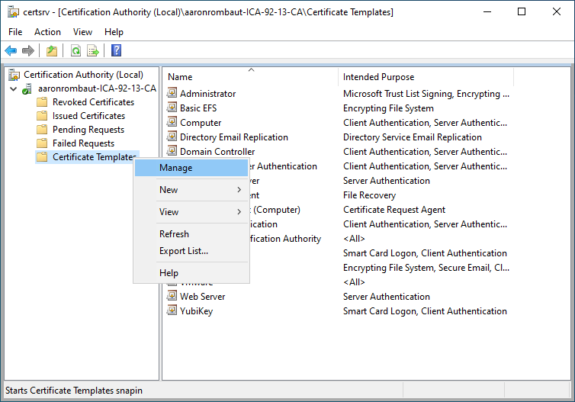Choose Manage from the context menu

pyautogui.click(x=176, y=168)
